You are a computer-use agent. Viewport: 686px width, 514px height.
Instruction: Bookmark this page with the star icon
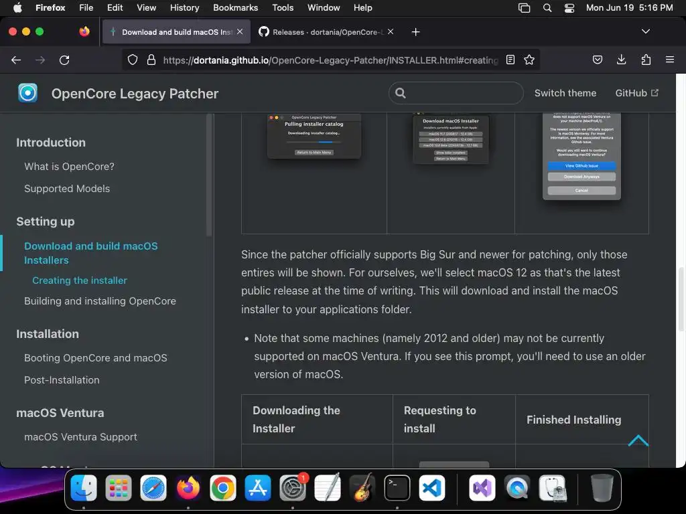point(529,60)
